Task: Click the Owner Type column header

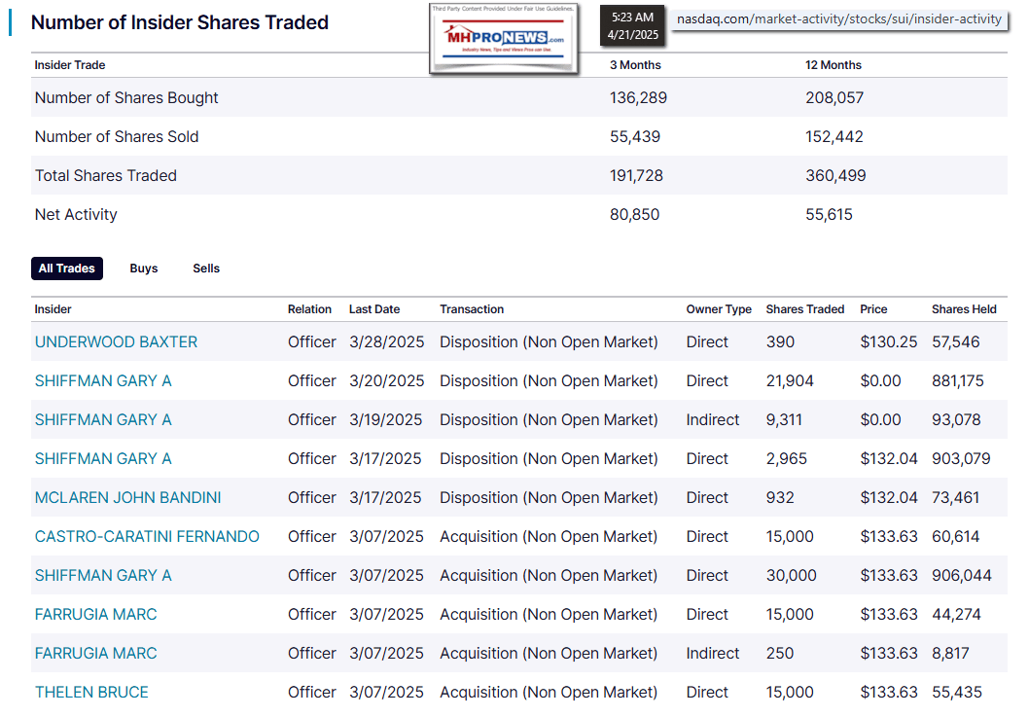Action: point(719,309)
